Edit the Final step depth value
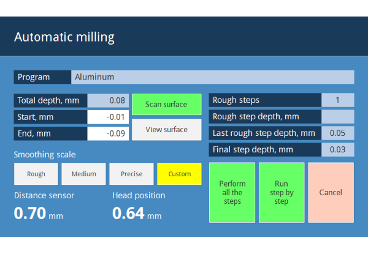The height and width of the screenshot is (254, 368). tap(338, 149)
